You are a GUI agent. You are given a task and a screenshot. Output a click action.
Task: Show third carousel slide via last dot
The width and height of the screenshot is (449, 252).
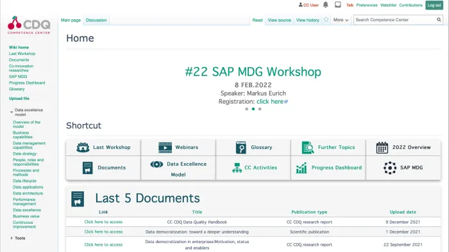(260, 109)
